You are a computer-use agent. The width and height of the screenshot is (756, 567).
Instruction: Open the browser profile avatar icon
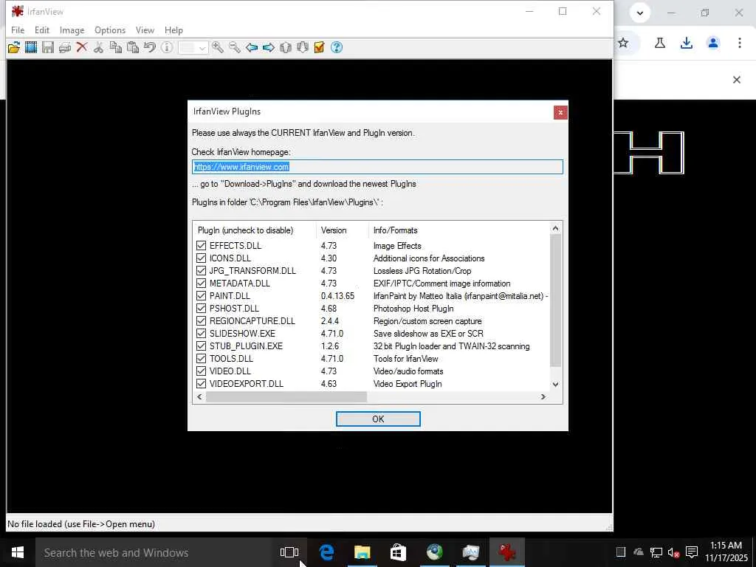coord(713,43)
